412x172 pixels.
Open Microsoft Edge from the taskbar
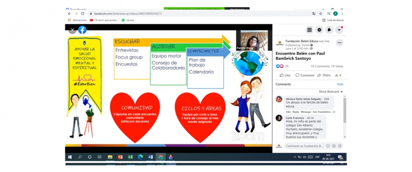[140, 157]
